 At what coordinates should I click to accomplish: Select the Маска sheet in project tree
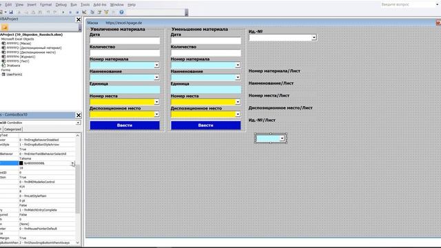point(19,43)
